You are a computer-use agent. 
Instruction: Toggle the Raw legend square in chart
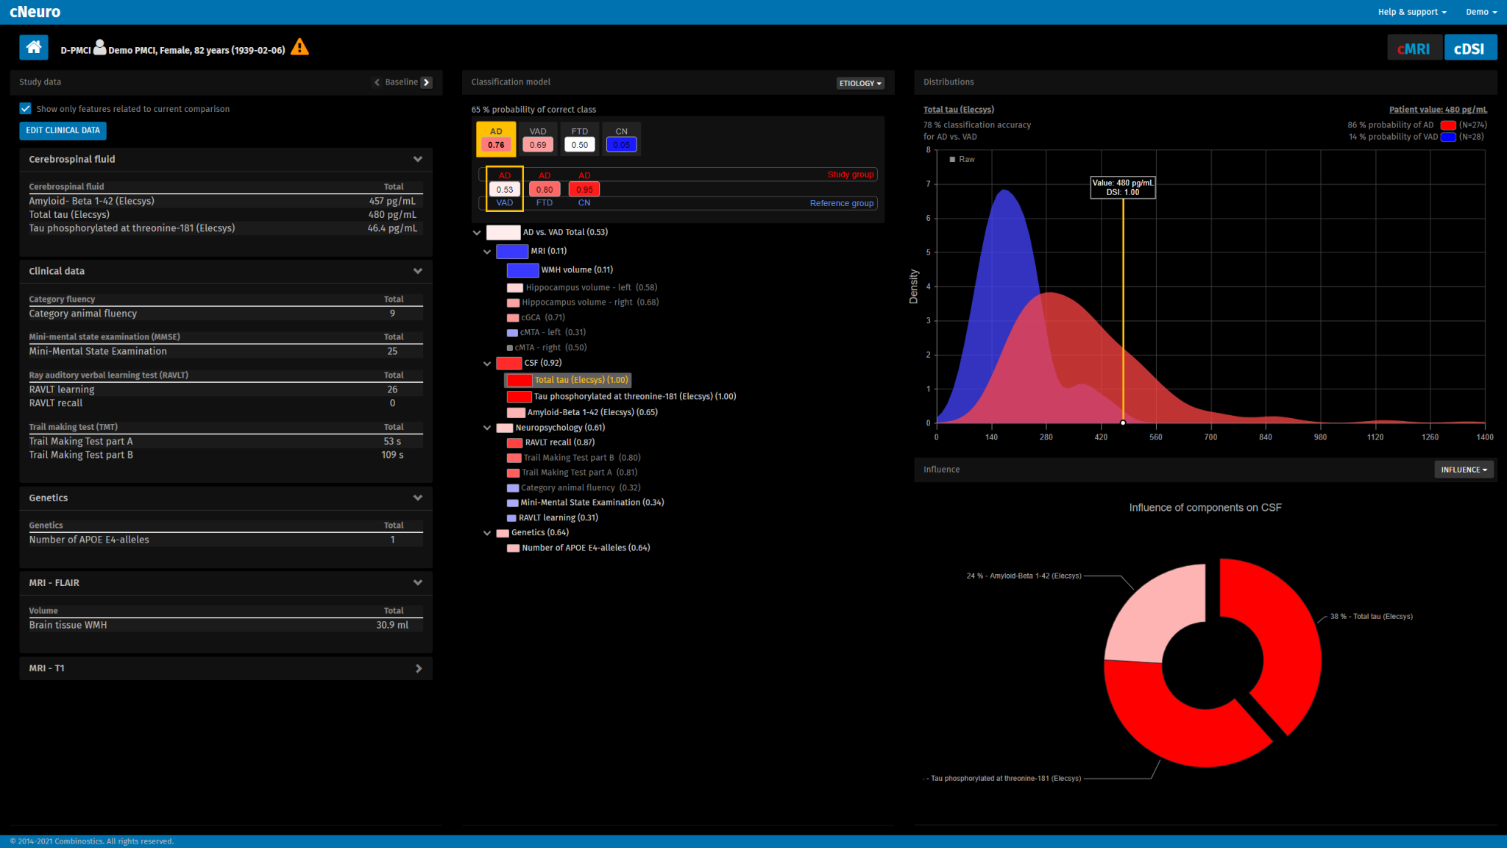click(952, 160)
